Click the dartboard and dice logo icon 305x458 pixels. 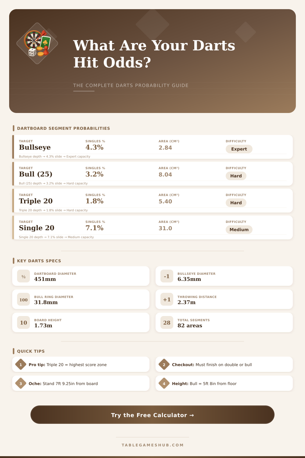[x=37, y=43]
